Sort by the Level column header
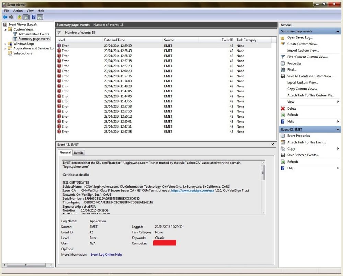This screenshot has width=343, height=276. tap(79, 40)
